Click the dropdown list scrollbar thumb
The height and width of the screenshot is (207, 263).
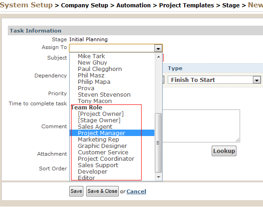point(159,143)
